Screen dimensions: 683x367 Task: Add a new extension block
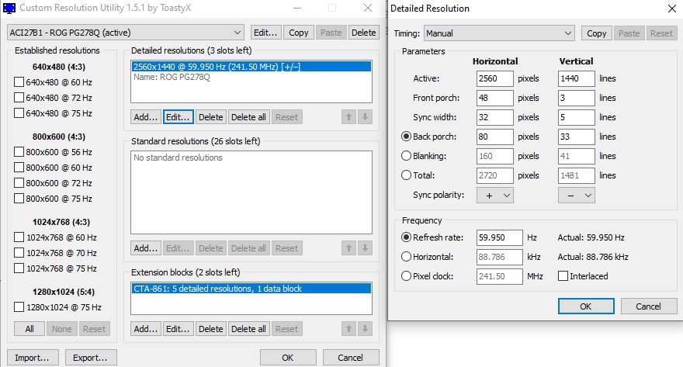point(145,329)
